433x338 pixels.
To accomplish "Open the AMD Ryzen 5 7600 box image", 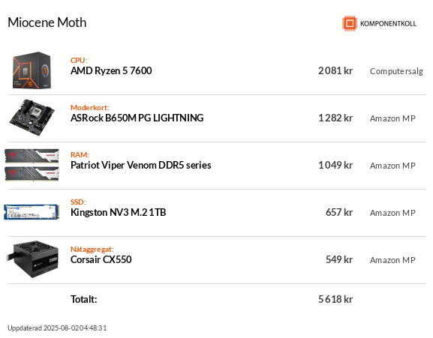I will [x=32, y=70].
